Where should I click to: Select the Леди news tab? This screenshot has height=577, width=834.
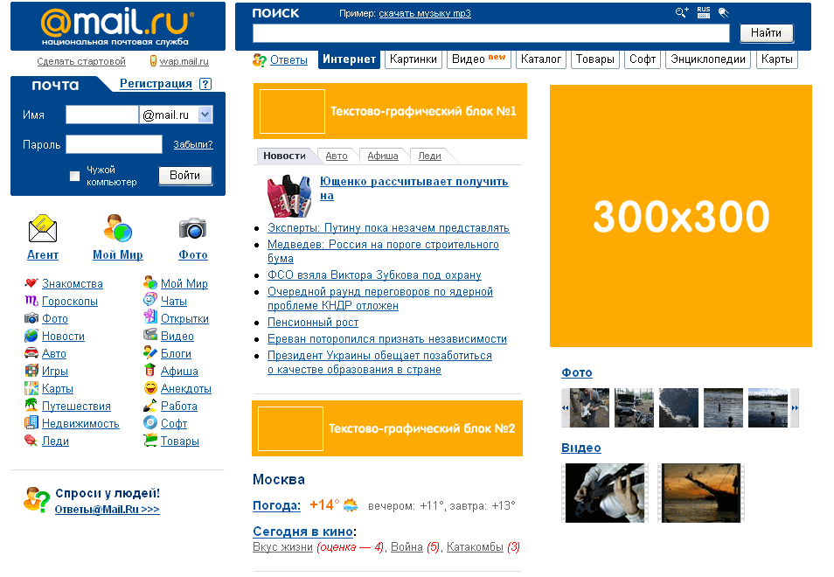[430, 156]
